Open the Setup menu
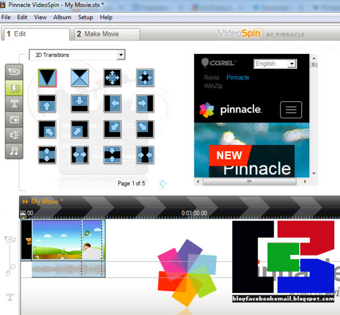Image resolution: width=340 pixels, height=315 pixels. point(86,18)
